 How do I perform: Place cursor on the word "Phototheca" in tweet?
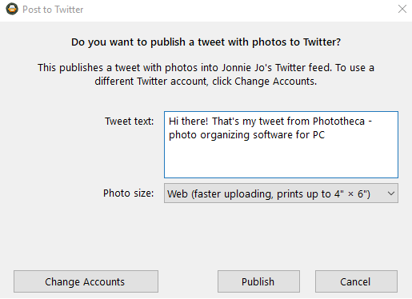(338, 122)
